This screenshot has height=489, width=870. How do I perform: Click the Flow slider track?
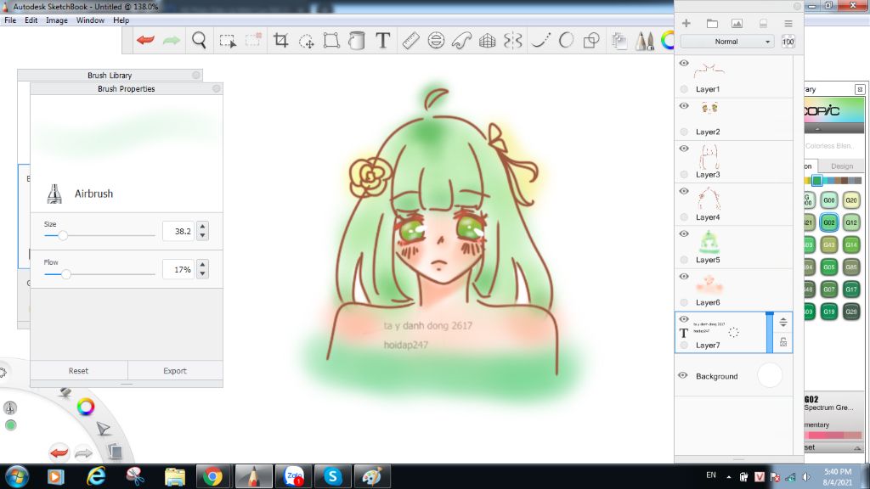[100, 274]
